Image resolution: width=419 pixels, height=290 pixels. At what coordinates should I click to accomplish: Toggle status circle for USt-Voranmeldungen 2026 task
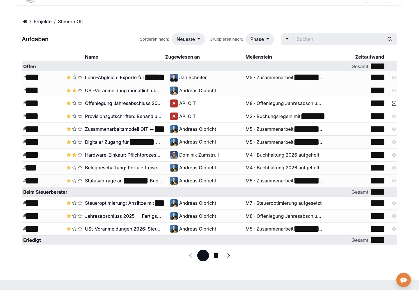click(x=394, y=229)
